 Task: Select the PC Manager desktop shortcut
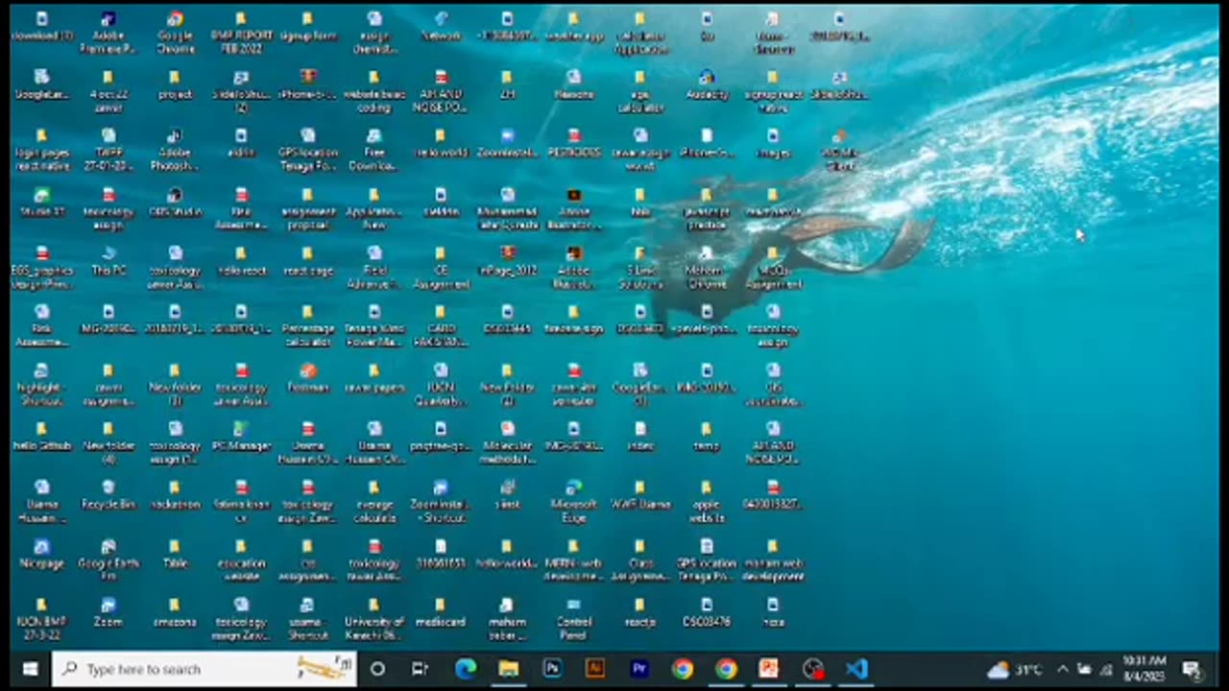tap(241, 437)
